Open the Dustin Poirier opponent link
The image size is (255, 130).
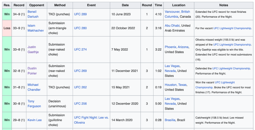tap(32, 71)
